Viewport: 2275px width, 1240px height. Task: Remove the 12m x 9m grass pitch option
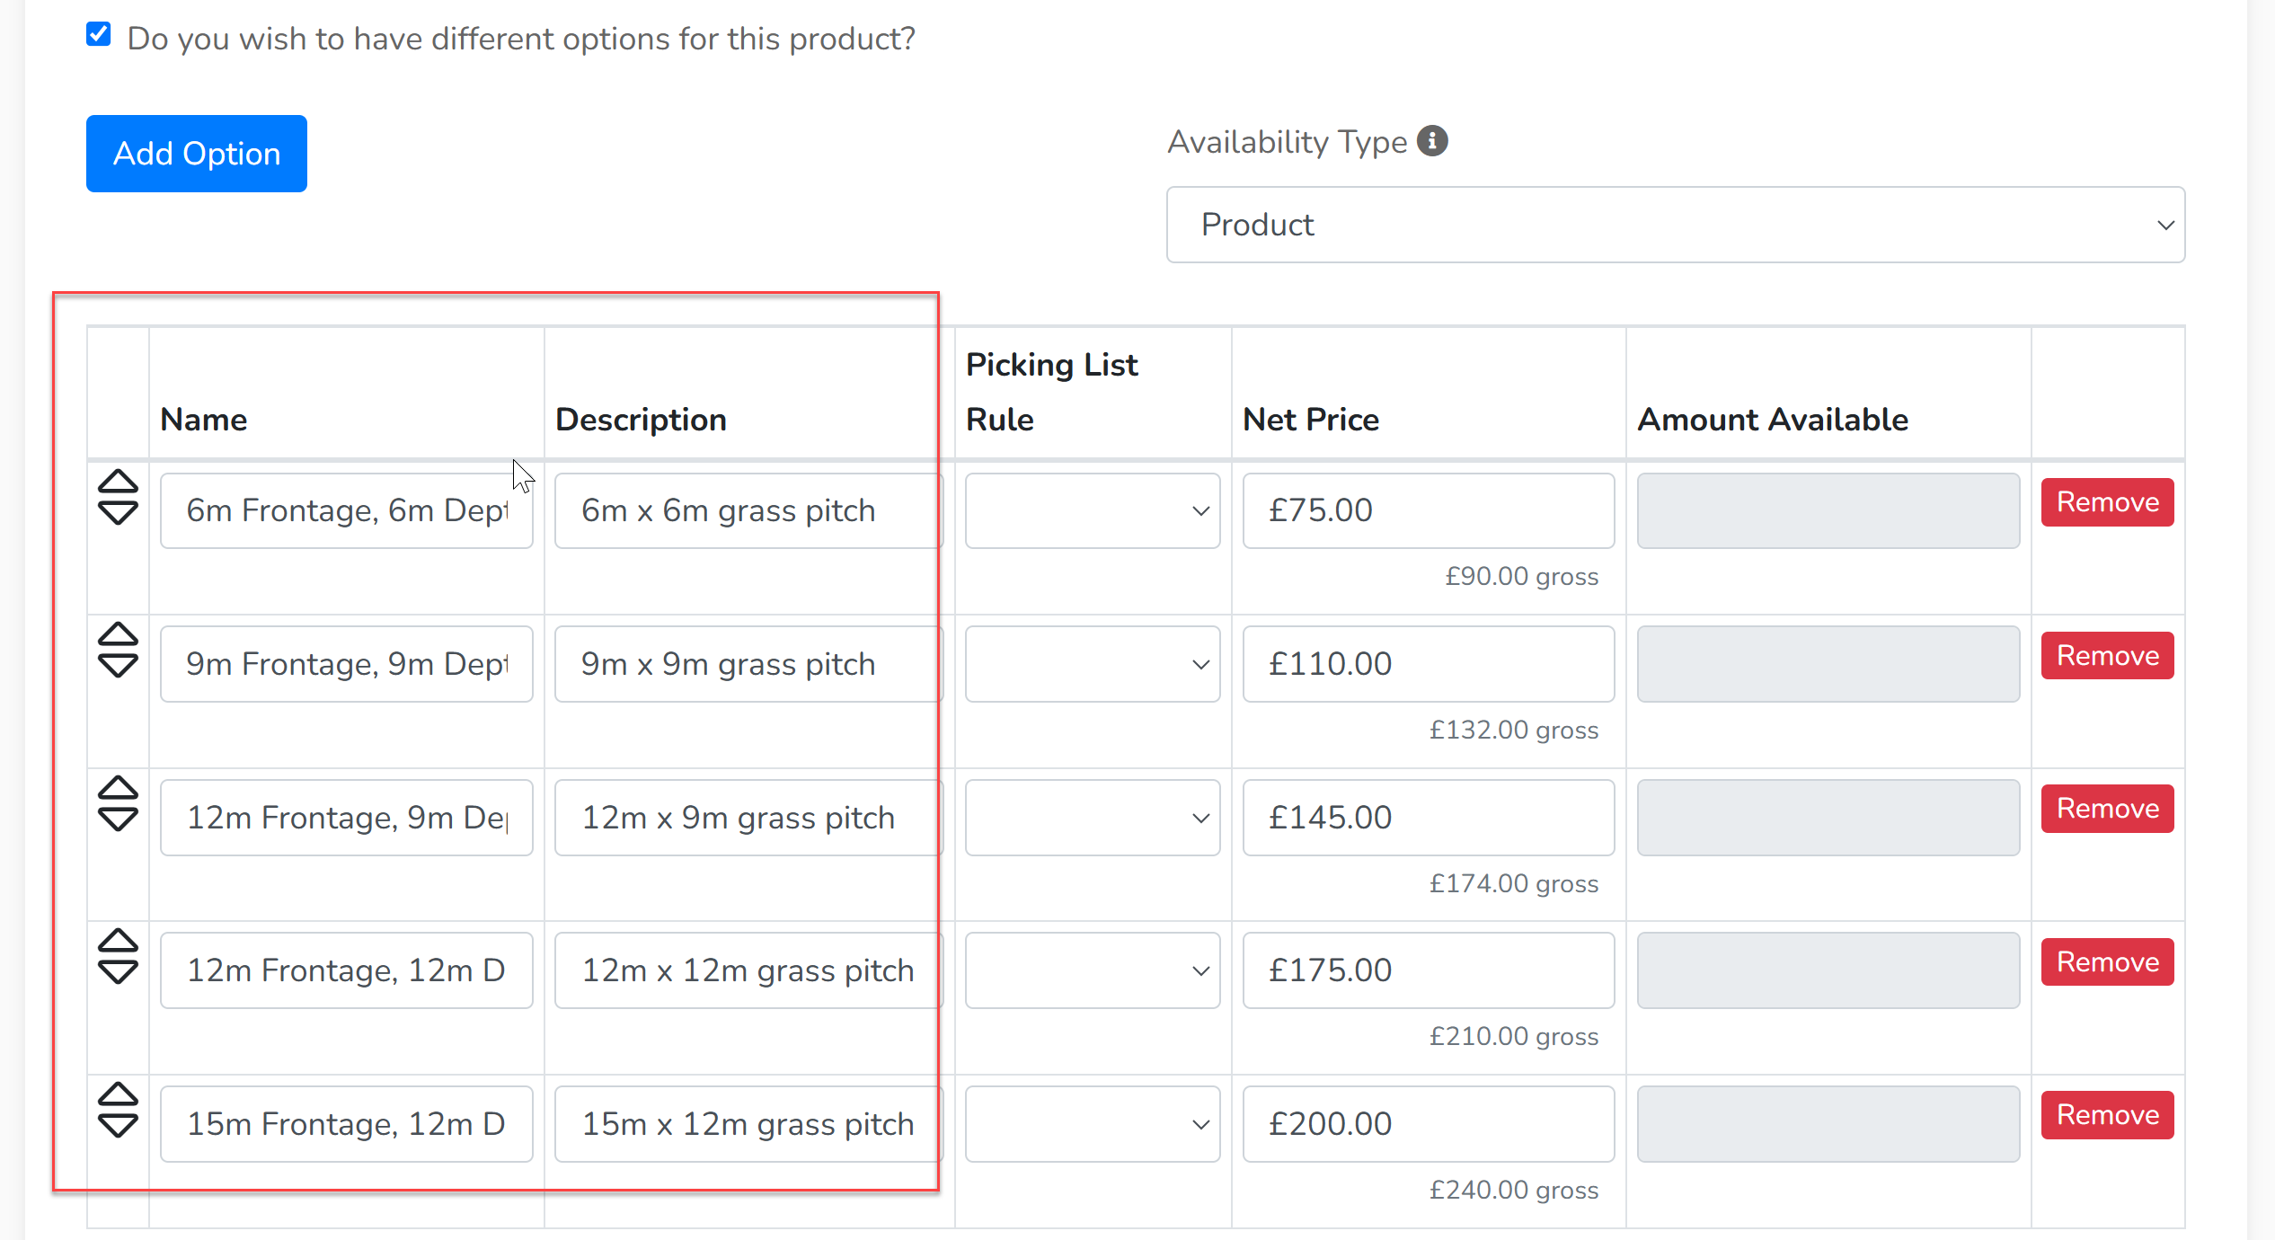click(2108, 809)
